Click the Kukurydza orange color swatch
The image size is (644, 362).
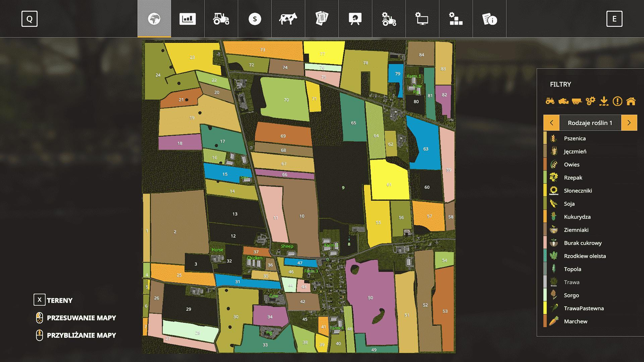pyautogui.click(x=545, y=217)
